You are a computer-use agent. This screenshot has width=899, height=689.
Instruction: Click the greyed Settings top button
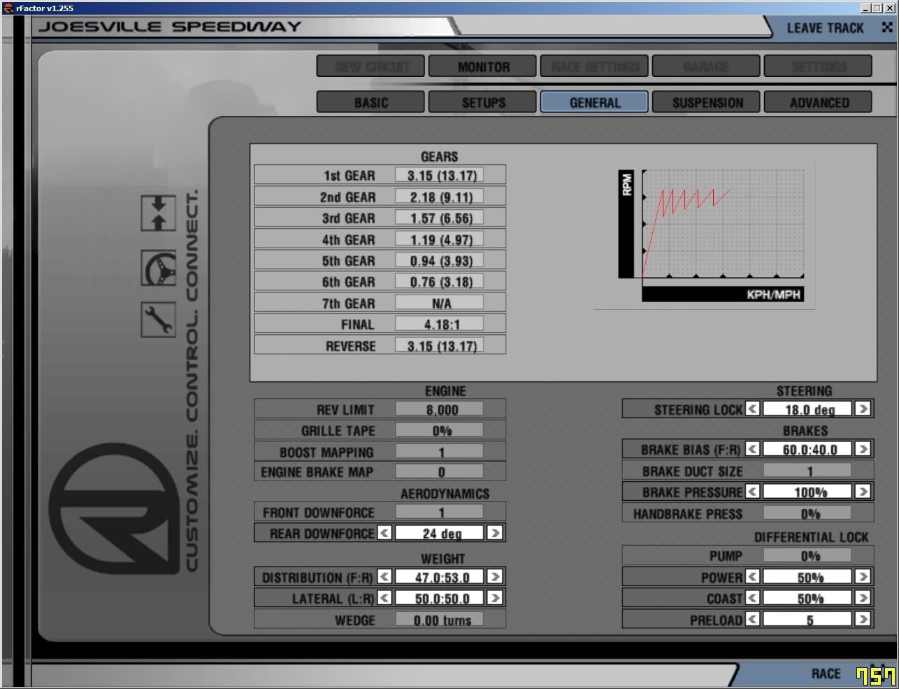[818, 66]
